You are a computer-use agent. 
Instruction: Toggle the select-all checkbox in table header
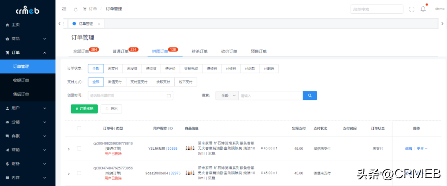(x=79, y=128)
